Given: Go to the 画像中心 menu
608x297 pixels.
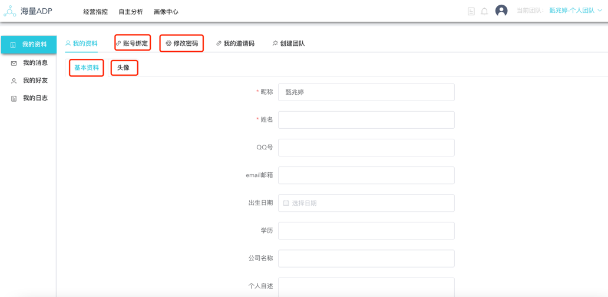Looking at the screenshot, I should click(166, 12).
